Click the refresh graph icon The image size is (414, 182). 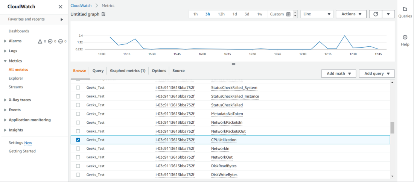pyautogui.click(x=376, y=14)
